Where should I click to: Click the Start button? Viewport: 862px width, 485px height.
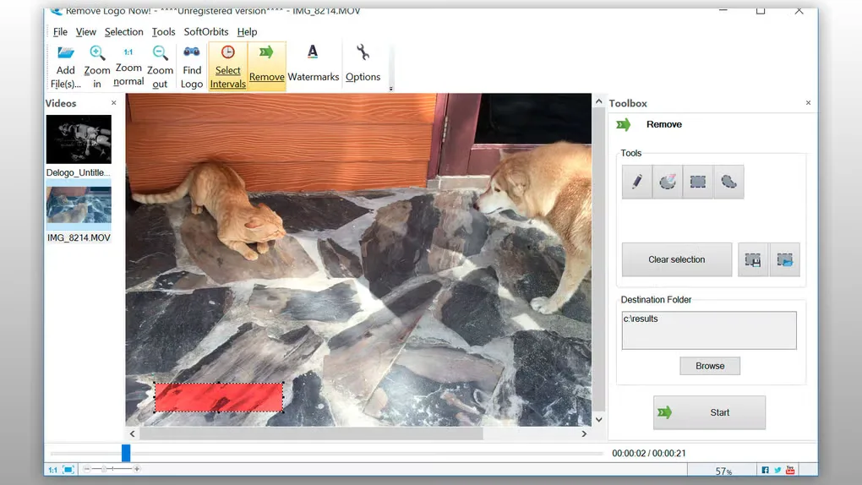point(709,412)
